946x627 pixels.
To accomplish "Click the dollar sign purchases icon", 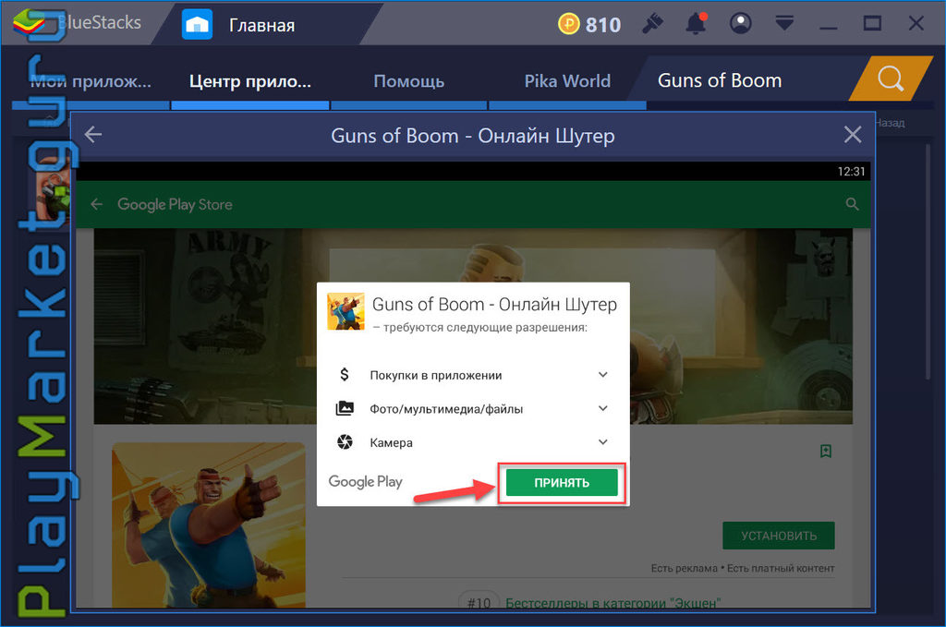I will click(345, 374).
